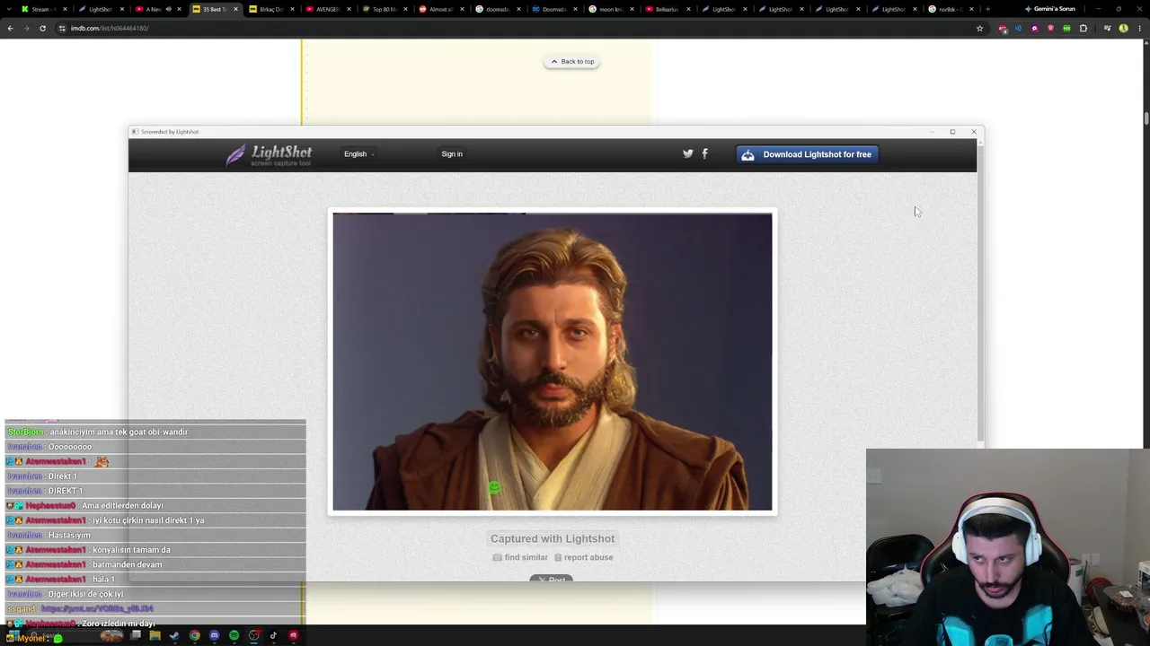Image resolution: width=1150 pixels, height=646 pixels.
Task: Click the browser forward arrow
Action: (x=26, y=28)
